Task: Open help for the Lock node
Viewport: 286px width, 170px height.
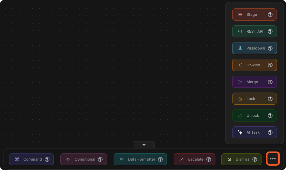Action: click(x=270, y=99)
